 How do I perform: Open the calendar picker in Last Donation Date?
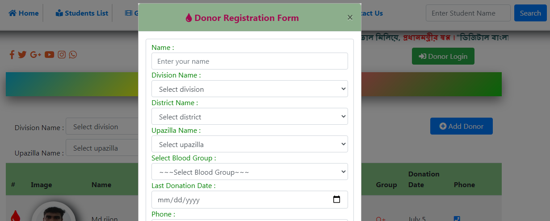point(337,200)
